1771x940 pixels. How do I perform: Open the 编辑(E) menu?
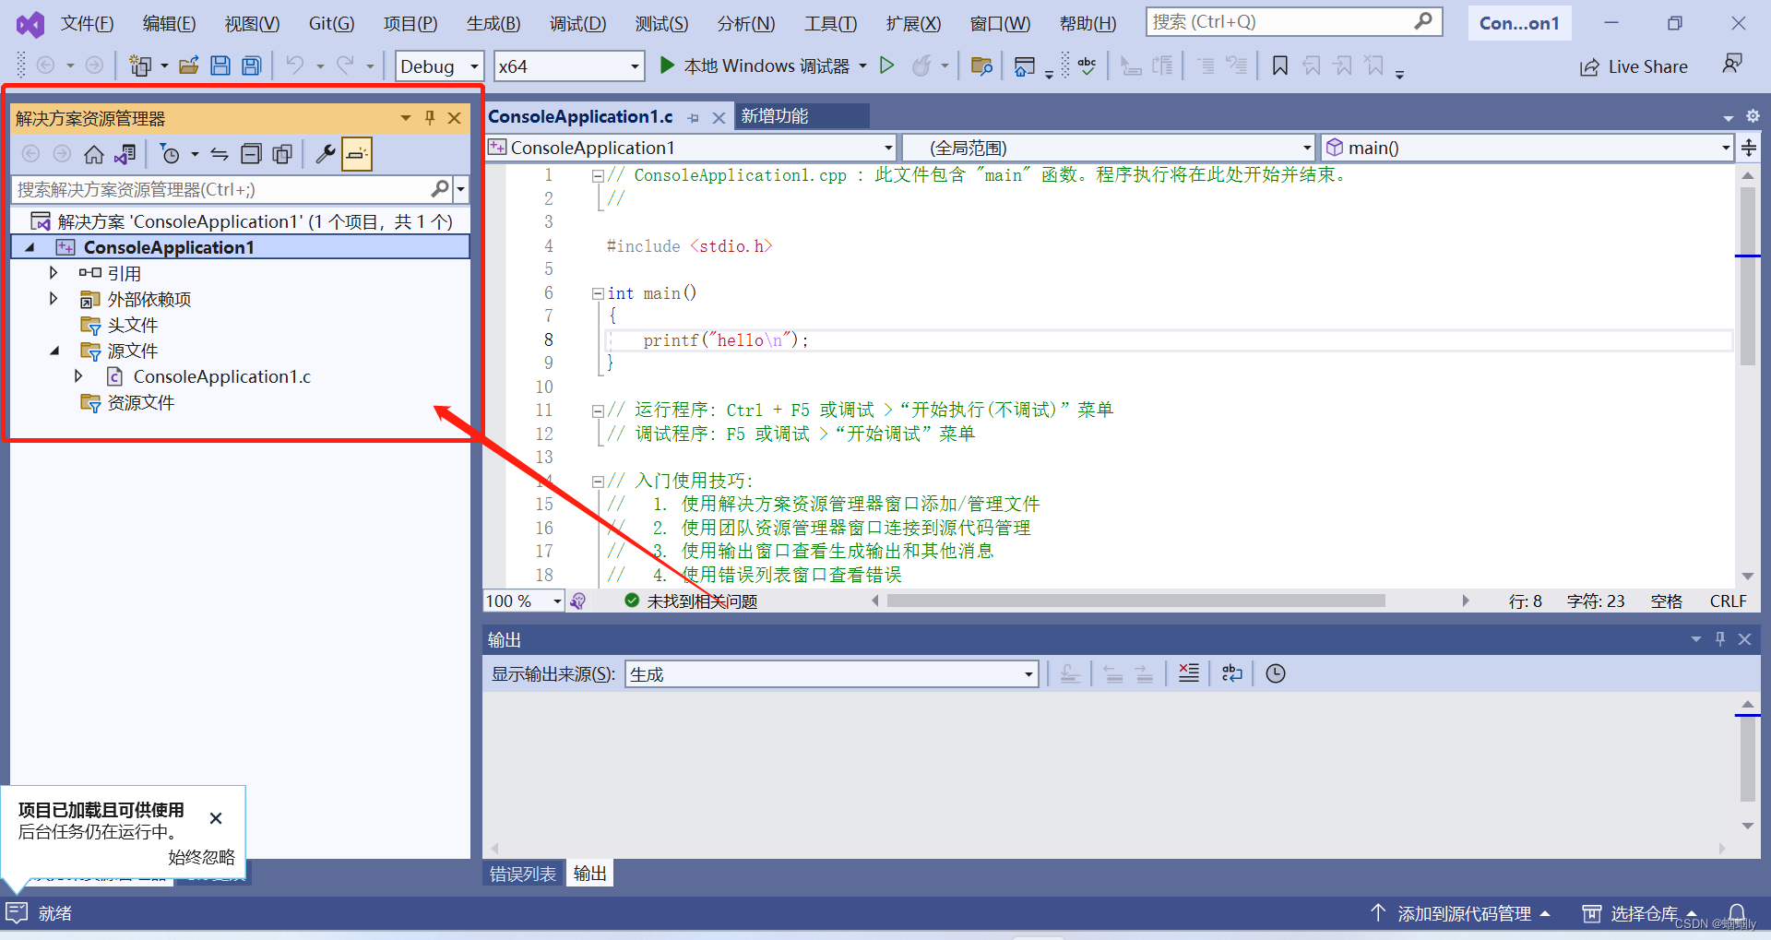tap(169, 23)
